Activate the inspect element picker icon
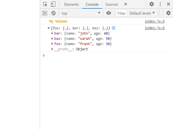 point(45,4)
